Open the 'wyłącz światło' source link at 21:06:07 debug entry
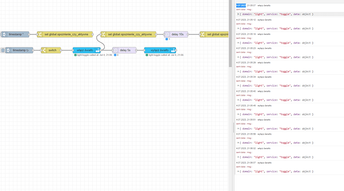 pyautogui.click(x=265, y=163)
